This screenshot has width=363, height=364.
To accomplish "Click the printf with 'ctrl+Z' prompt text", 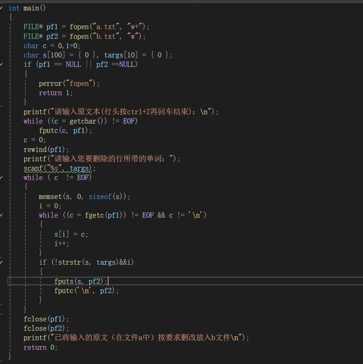I will tap(121, 112).
